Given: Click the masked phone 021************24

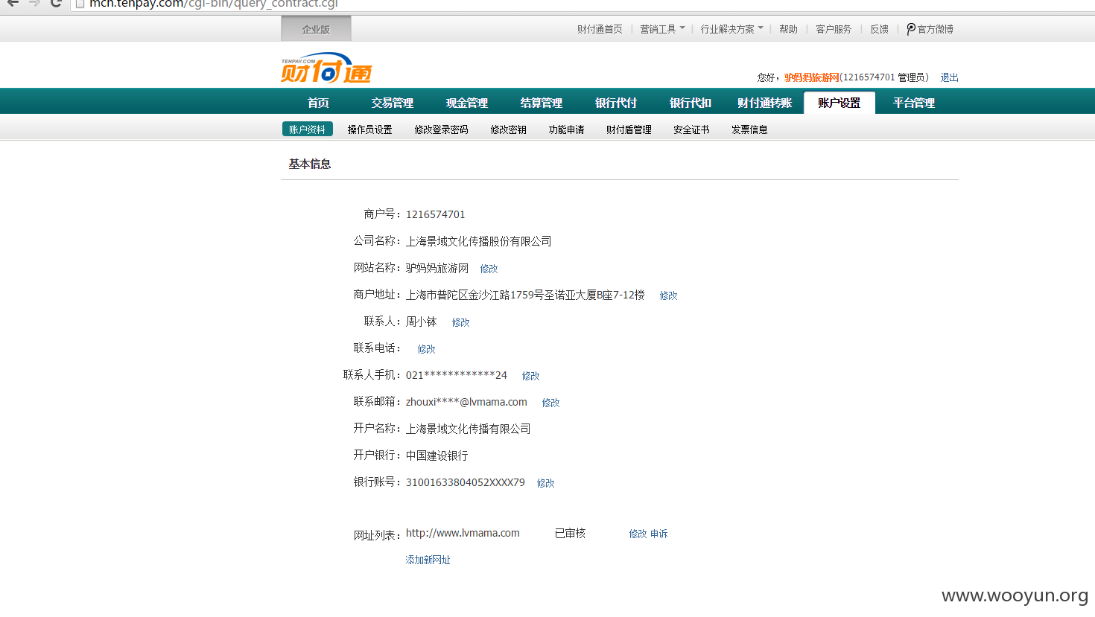Looking at the screenshot, I should (x=456, y=375).
